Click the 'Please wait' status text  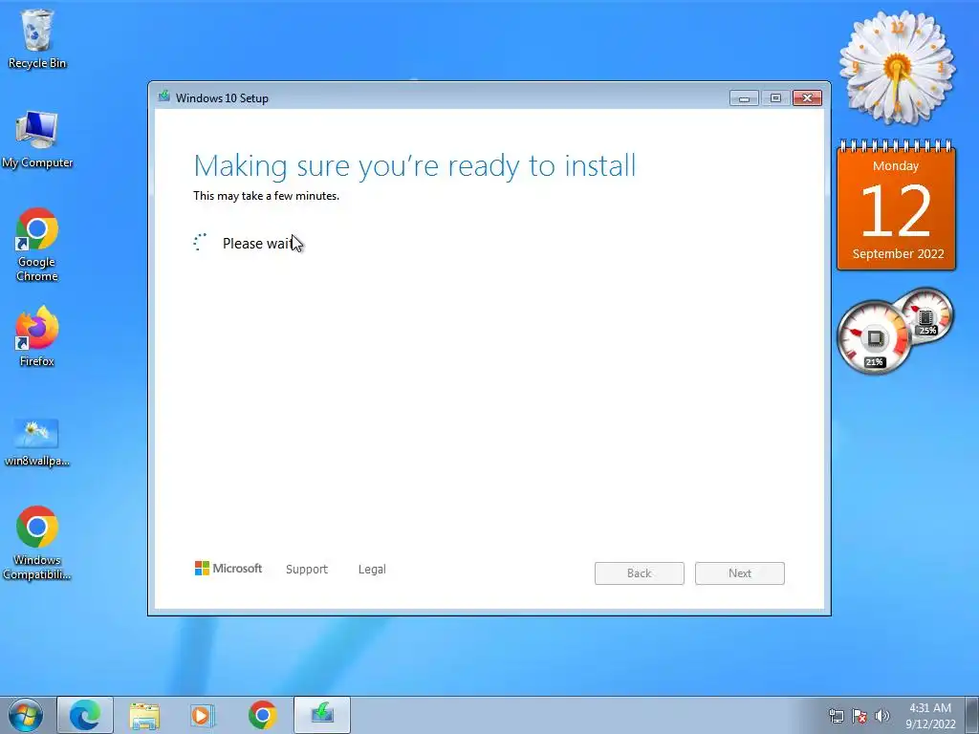point(258,244)
